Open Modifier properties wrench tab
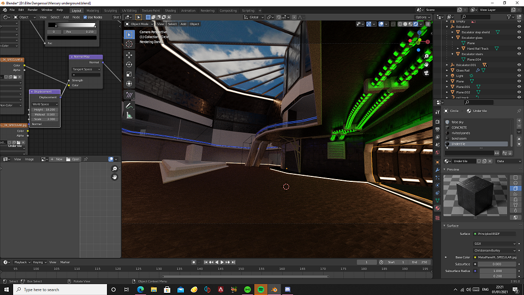 pyautogui.click(x=437, y=169)
